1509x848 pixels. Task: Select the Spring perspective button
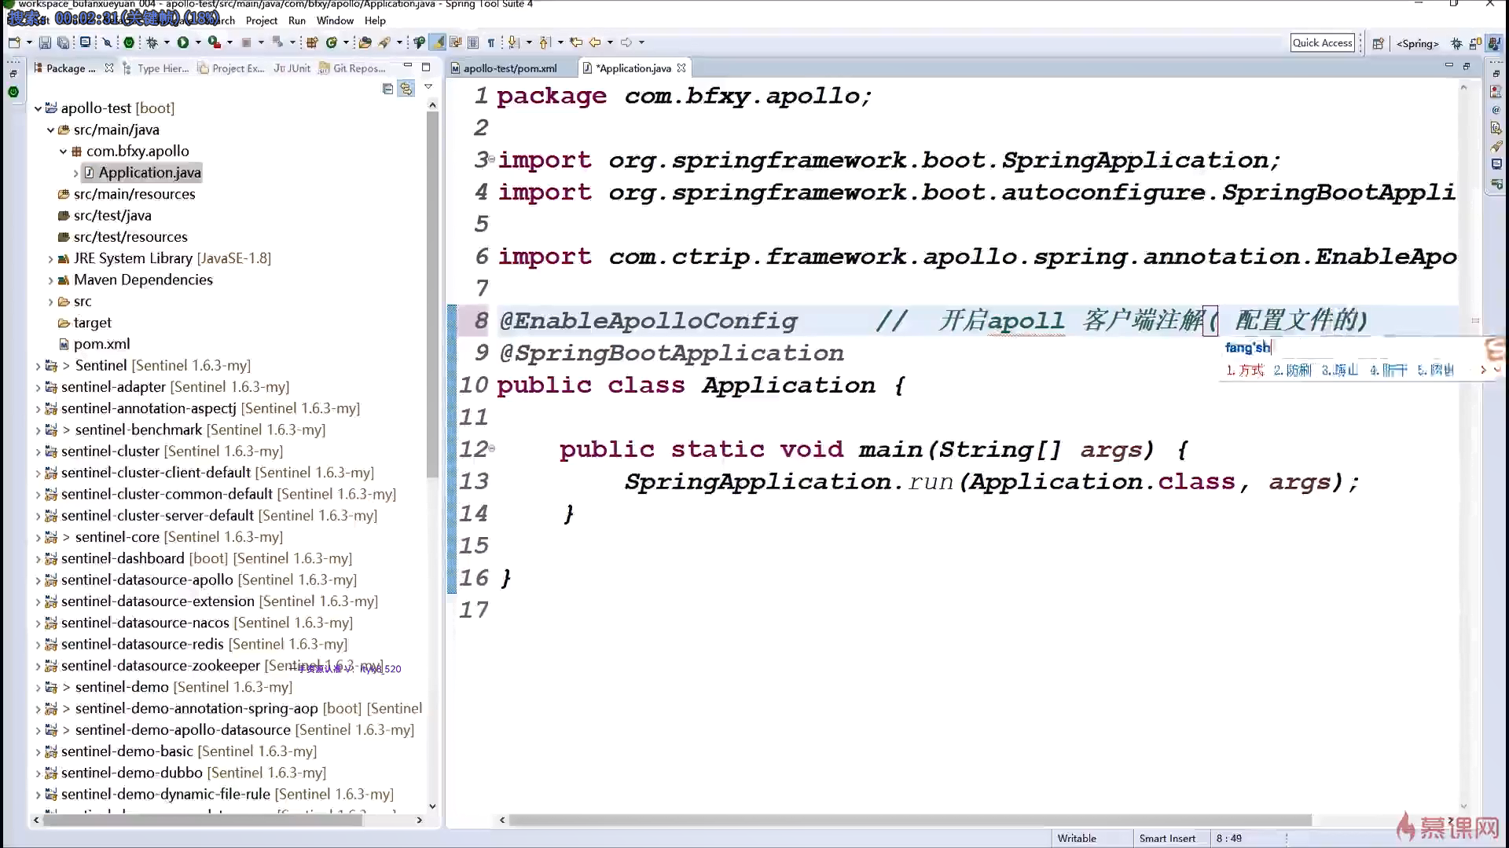coord(1417,43)
